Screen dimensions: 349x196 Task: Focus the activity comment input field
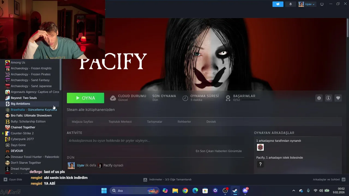click(155, 141)
